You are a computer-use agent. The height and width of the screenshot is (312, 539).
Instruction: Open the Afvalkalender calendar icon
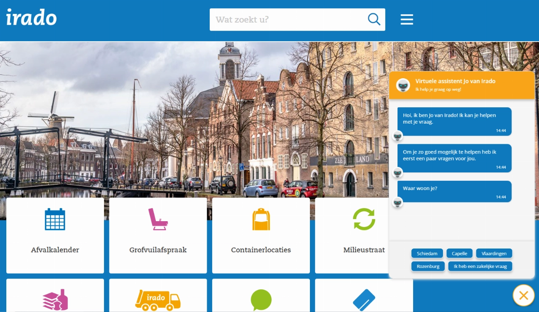(x=55, y=219)
